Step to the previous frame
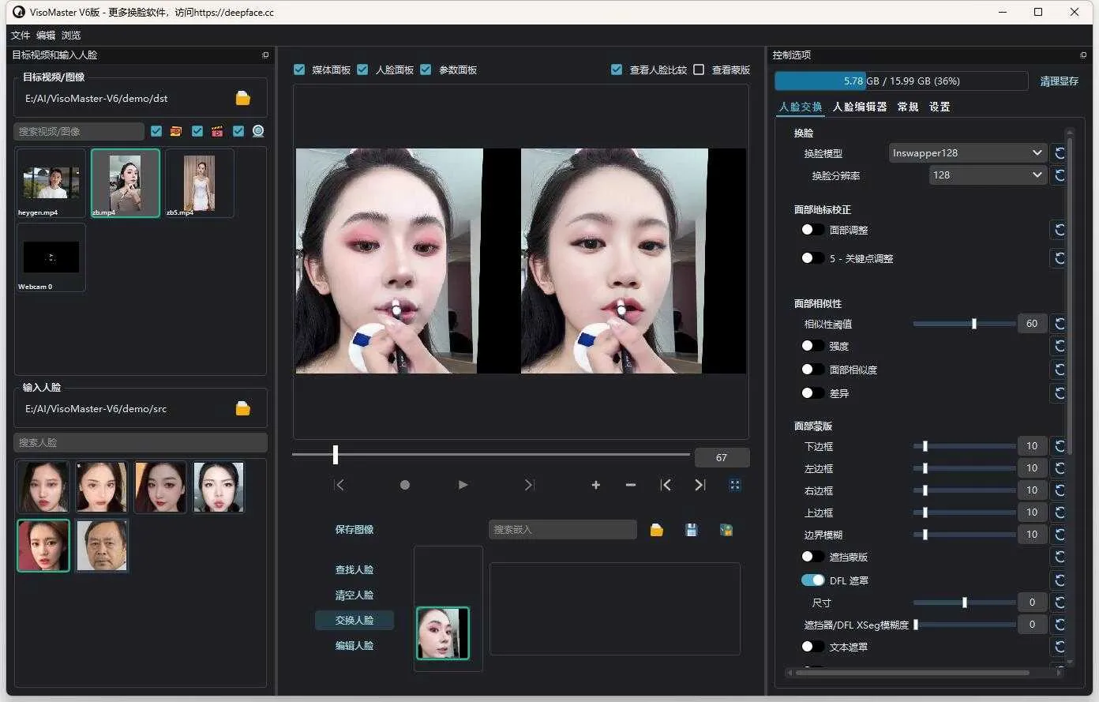 point(339,485)
